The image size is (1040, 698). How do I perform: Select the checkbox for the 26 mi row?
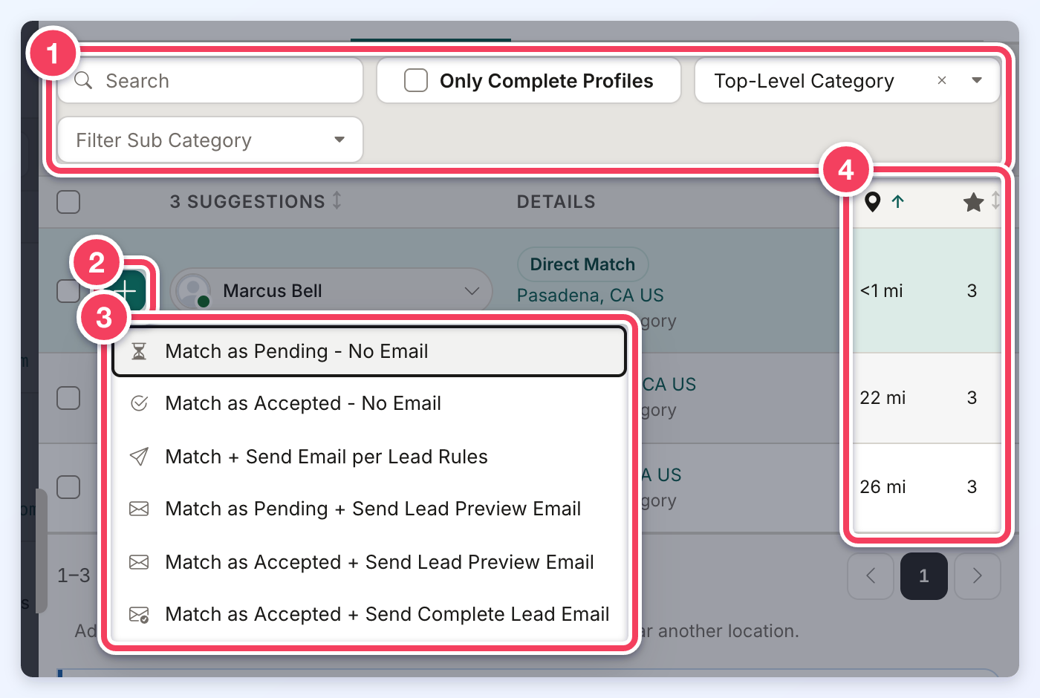pyautogui.click(x=68, y=487)
